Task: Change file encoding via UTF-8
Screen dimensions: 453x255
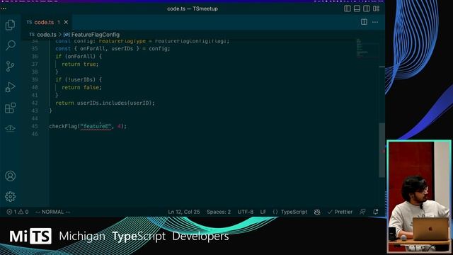Action: pyautogui.click(x=246, y=212)
